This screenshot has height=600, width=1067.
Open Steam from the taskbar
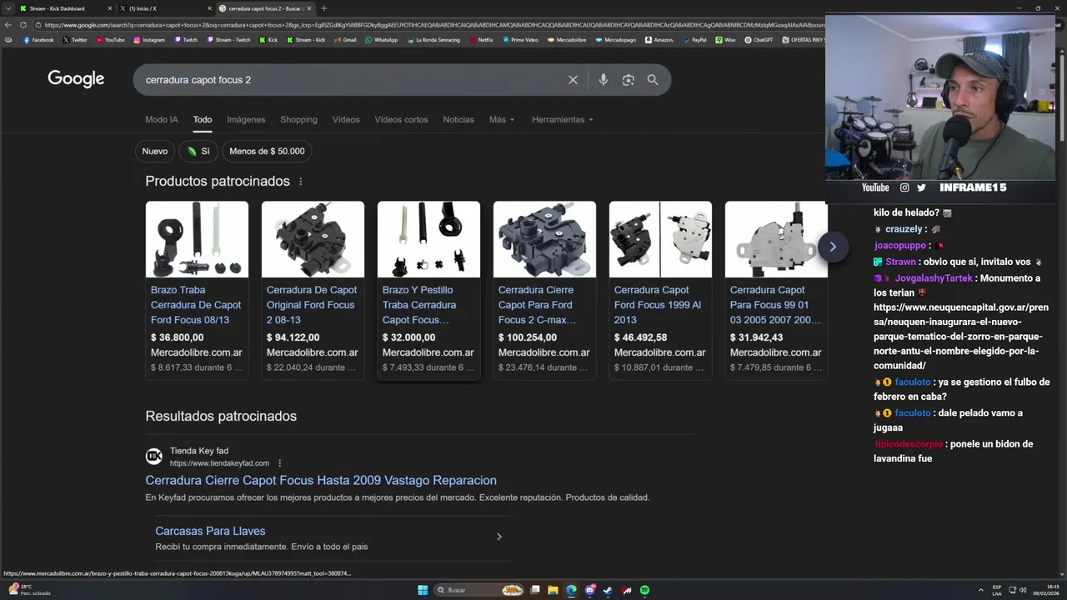[x=608, y=590]
